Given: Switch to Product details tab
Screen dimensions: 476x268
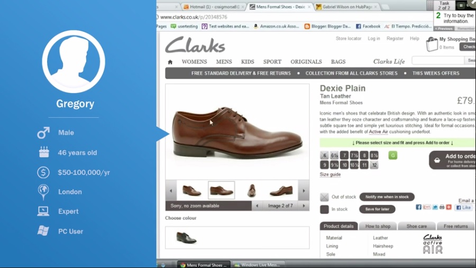Looking at the screenshot, I should (338, 226).
